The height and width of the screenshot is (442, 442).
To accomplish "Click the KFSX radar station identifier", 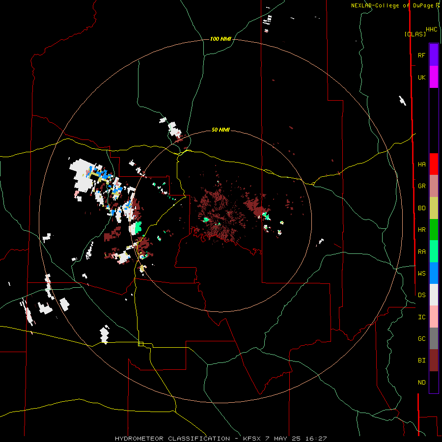I will [x=252, y=439].
